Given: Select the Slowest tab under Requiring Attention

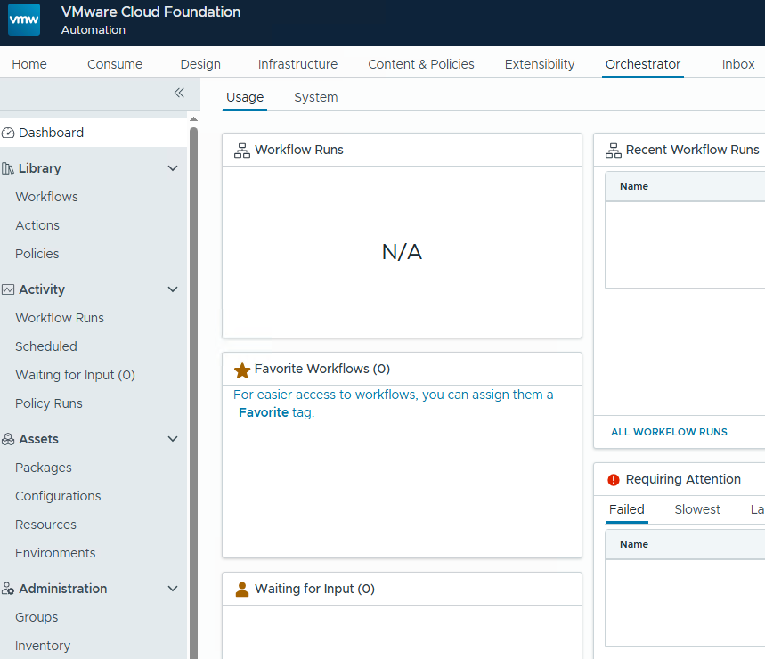Looking at the screenshot, I should coord(696,509).
